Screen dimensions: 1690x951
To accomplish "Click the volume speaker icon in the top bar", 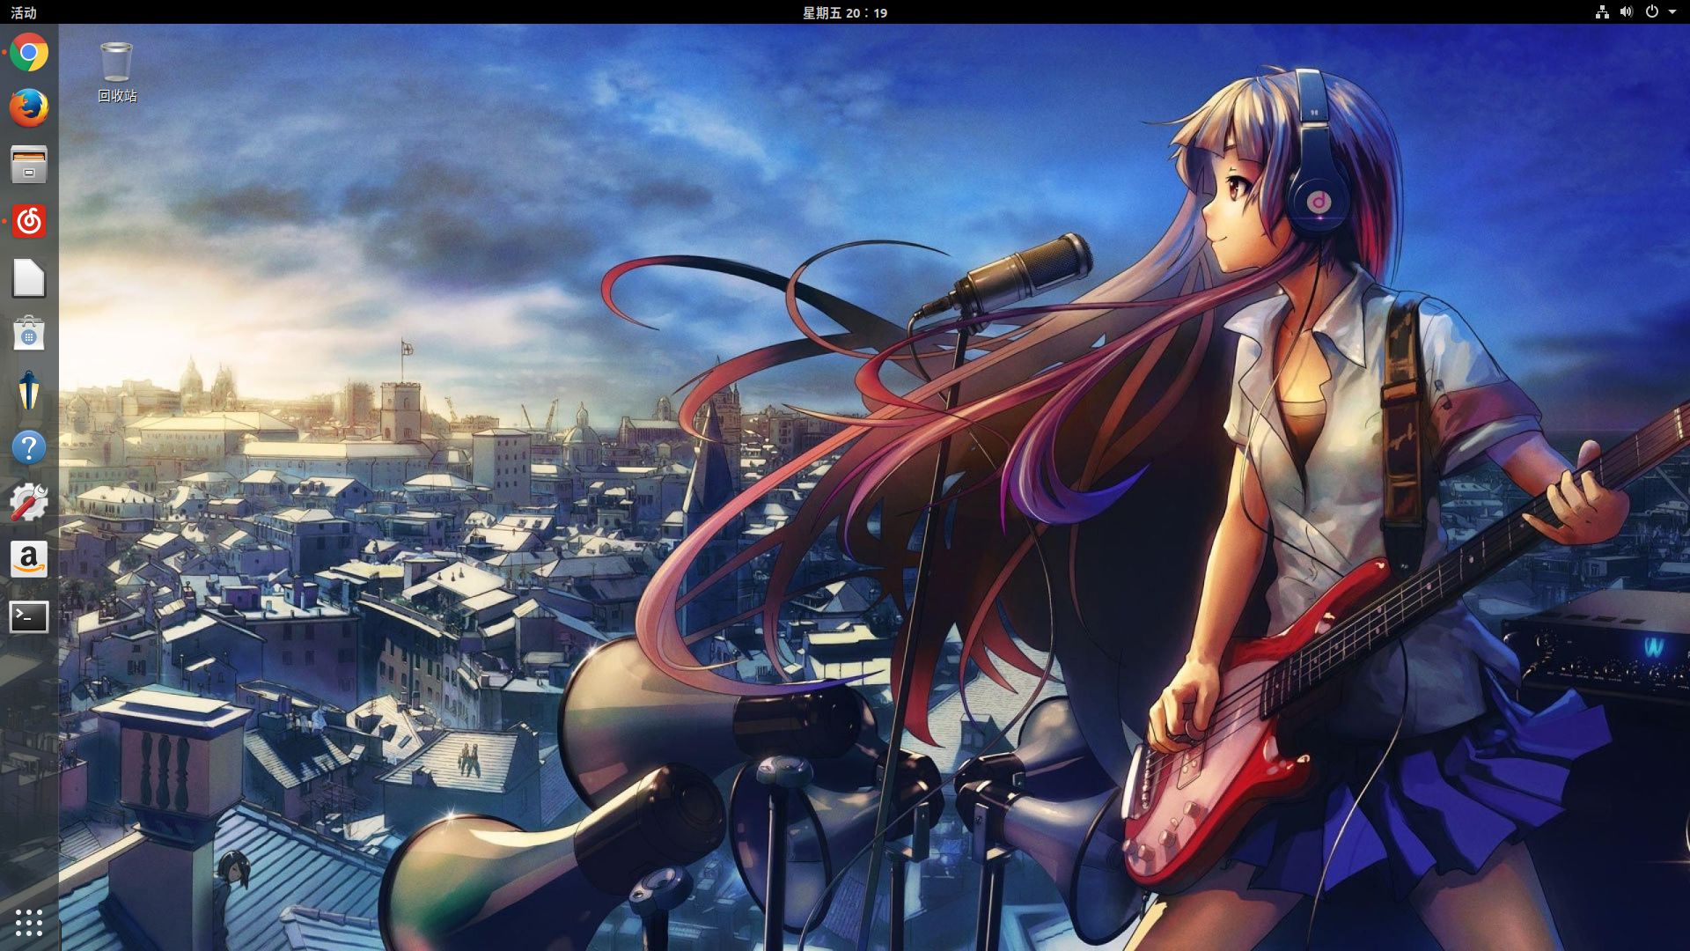I will pyautogui.click(x=1627, y=12).
